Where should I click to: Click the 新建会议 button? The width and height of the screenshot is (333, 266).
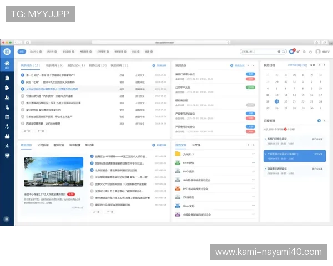pos(238,65)
